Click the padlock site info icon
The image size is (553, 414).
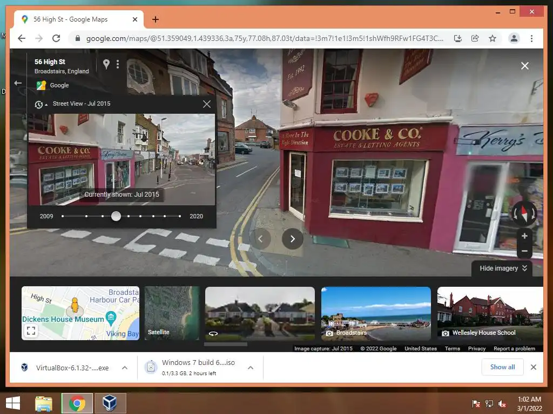coord(78,38)
